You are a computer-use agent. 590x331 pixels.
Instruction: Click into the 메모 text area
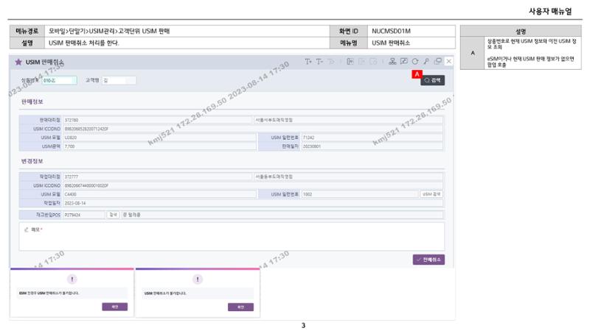coord(232,237)
